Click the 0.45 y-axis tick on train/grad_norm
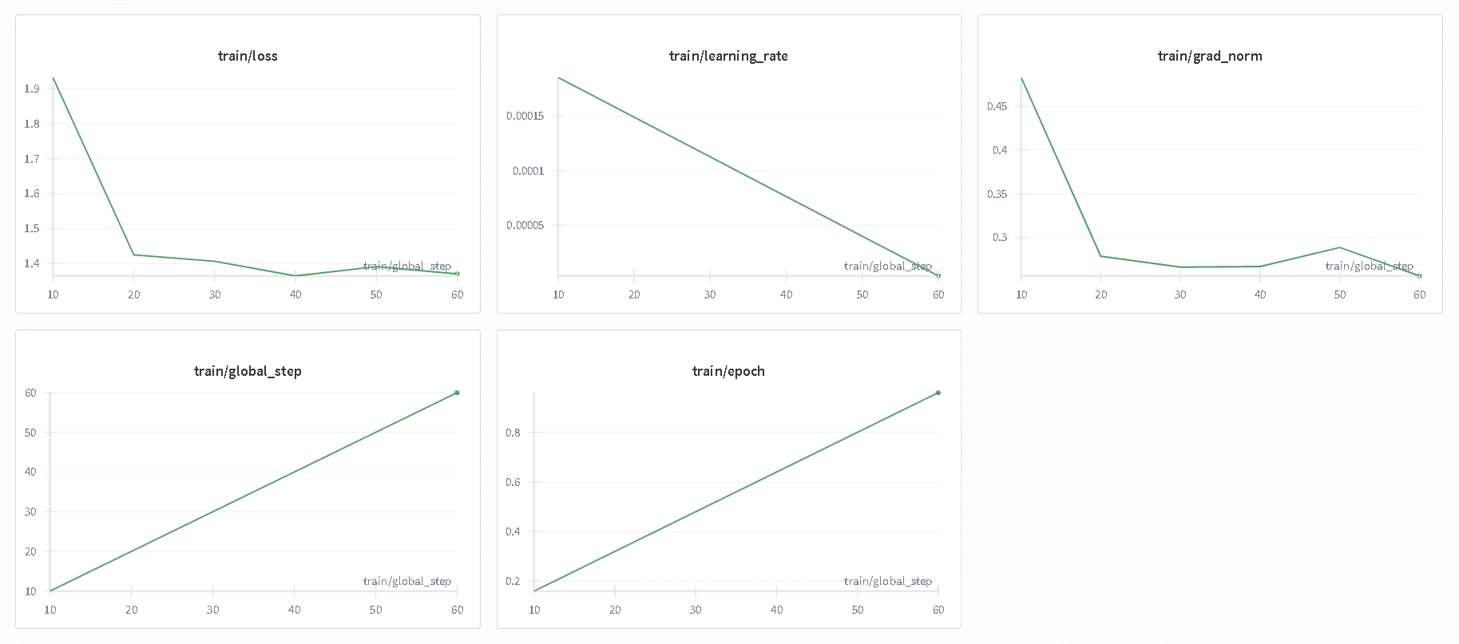 tap(997, 106)
